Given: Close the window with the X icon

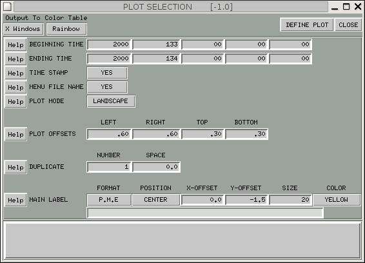Looking at the screenshot, I should (x=358, y=6).
